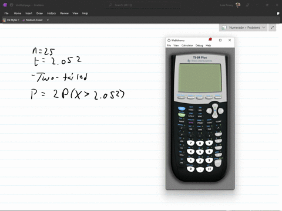282x211 pixels.
Task: Click the VARS key on the calculator
Action: point(209,122)
